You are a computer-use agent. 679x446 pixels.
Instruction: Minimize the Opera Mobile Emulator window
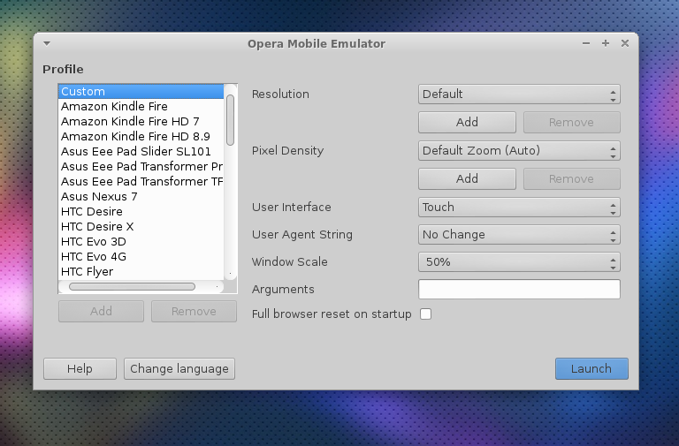(586, 43)
